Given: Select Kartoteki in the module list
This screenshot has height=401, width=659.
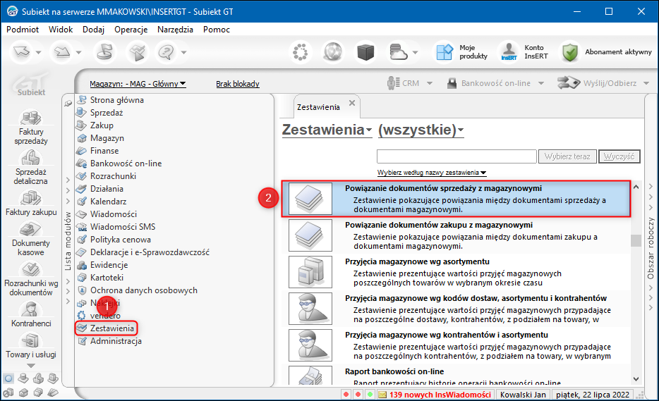Looking at the screenshot, I should point(107,278).
